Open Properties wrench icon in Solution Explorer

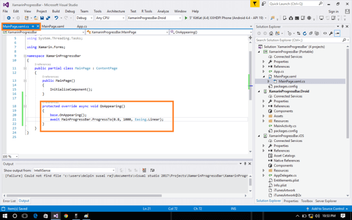[x=331, y=33]
